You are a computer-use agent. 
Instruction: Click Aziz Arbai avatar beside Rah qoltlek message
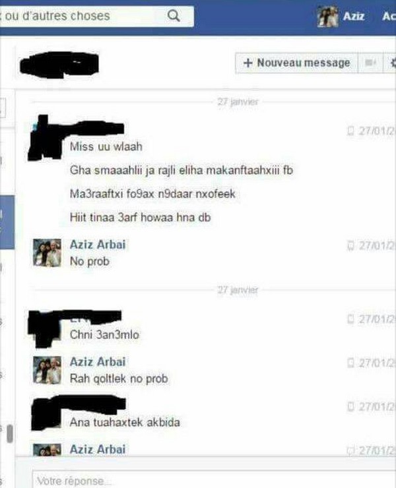click(x=47, y=370)
